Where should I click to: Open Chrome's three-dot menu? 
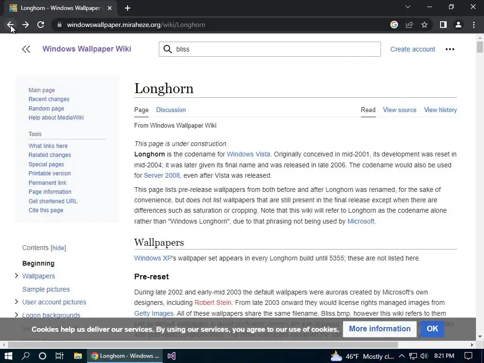(474, 25)
